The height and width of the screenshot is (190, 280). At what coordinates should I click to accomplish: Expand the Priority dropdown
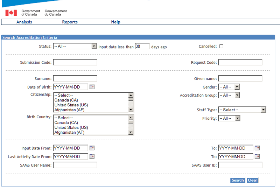(237, 118)
